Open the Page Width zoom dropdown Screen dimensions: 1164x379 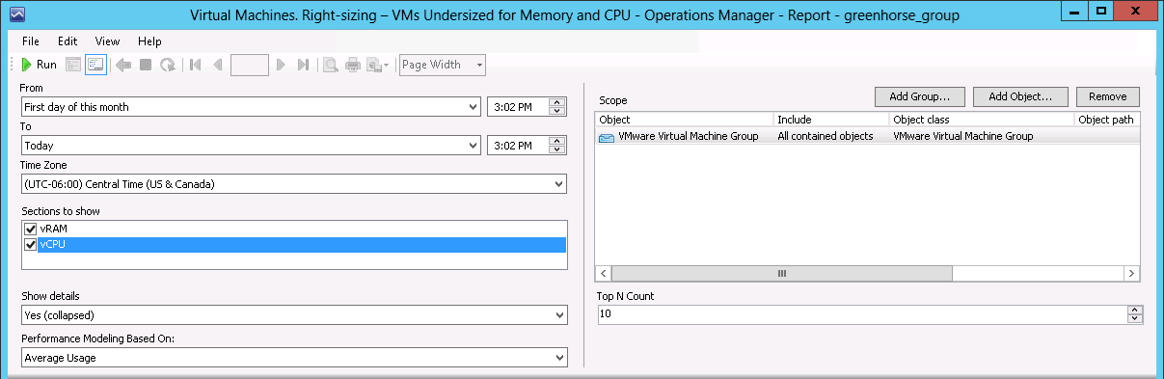click(479, 65)
